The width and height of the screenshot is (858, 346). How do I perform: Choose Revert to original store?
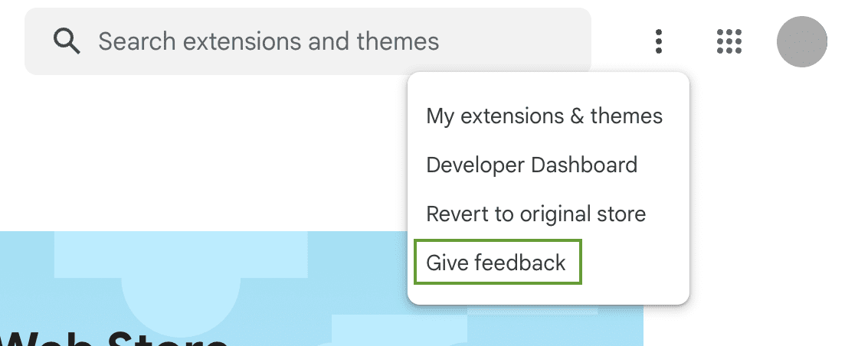pyautogui.click(x=535, y=214)
